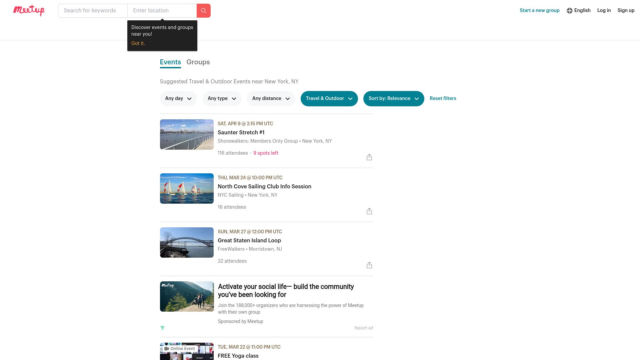Open the Meetup ad mountain thumbnail
The height and width of the screenshot is (360, 640).
click(187, 296)
